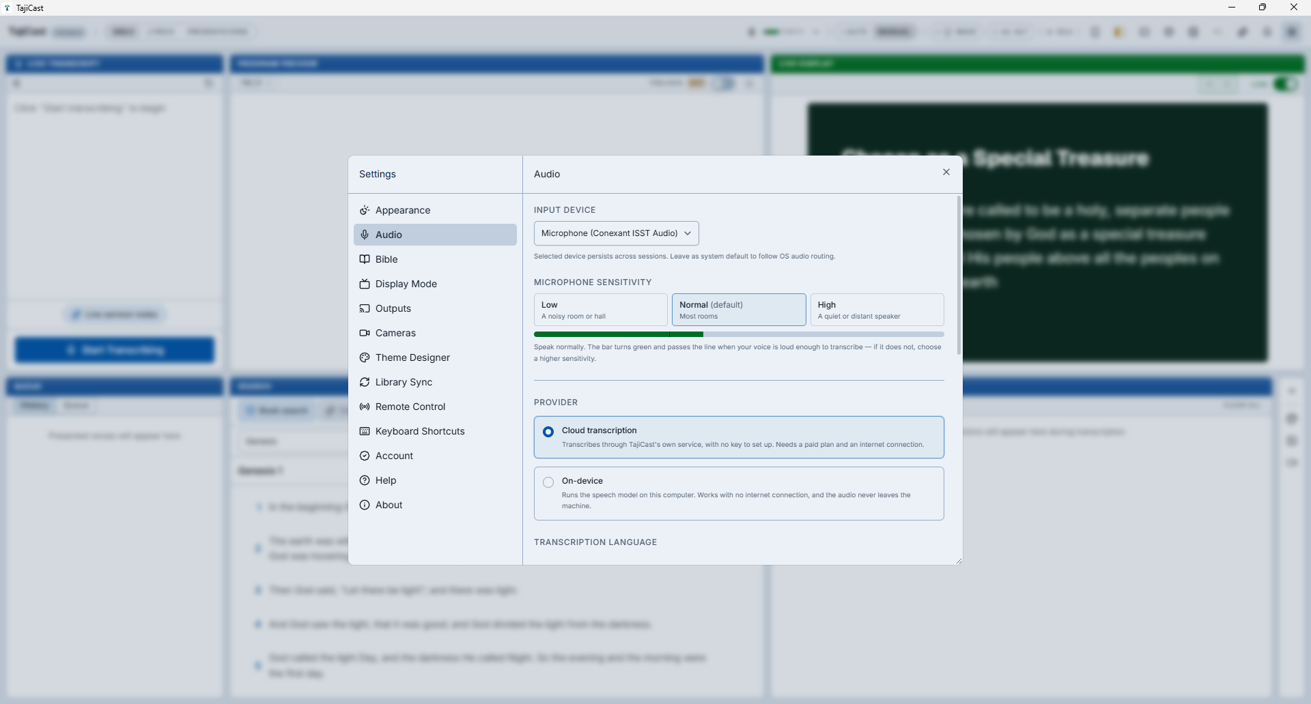Close the Settings dialog with the X
Viewport: 1311px width, 704px height.
click(946, 172)
